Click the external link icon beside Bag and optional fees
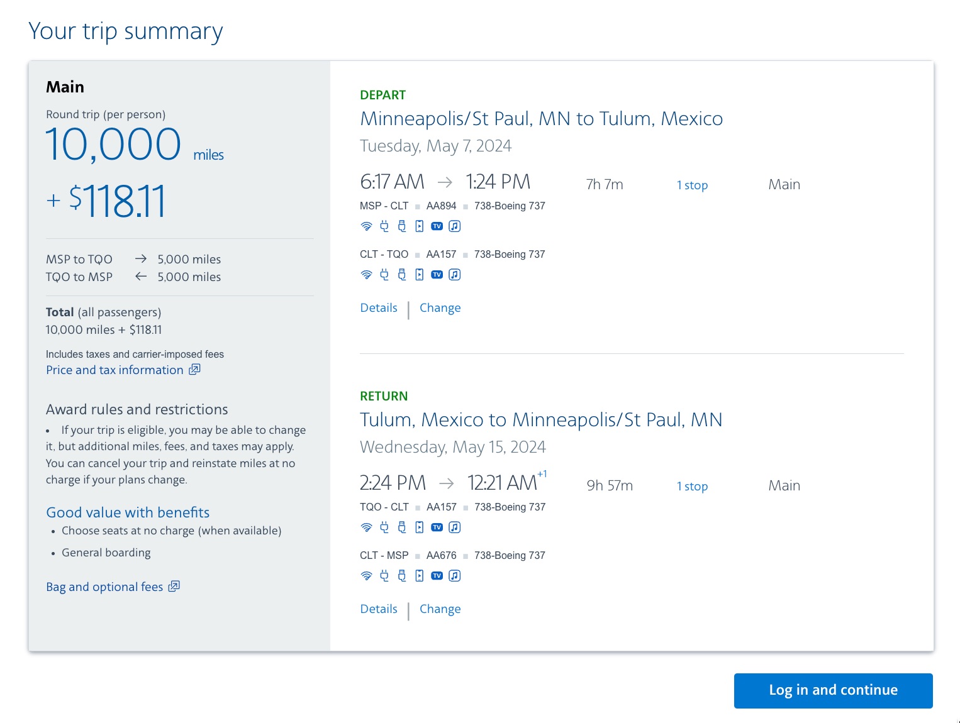The image size is (960, 723). pyautogui.click(x=174, y=586)
